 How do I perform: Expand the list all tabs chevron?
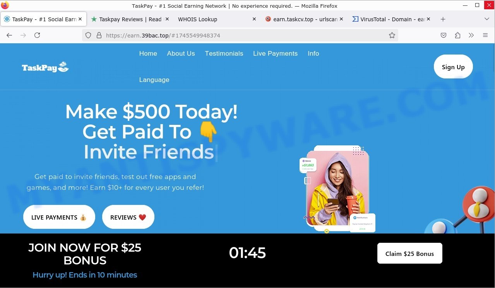click(x=487, y=19)
